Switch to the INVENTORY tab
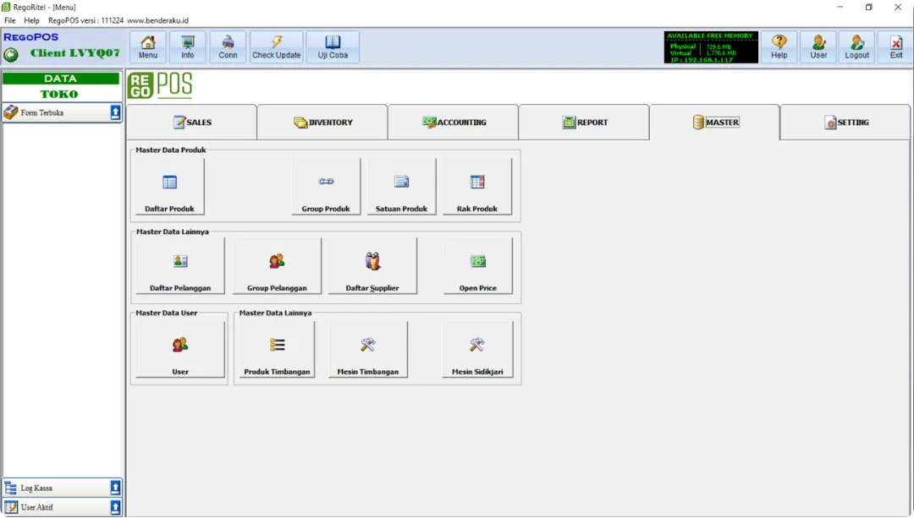Viewport: 914px width, 518px height. pos(322,123)
